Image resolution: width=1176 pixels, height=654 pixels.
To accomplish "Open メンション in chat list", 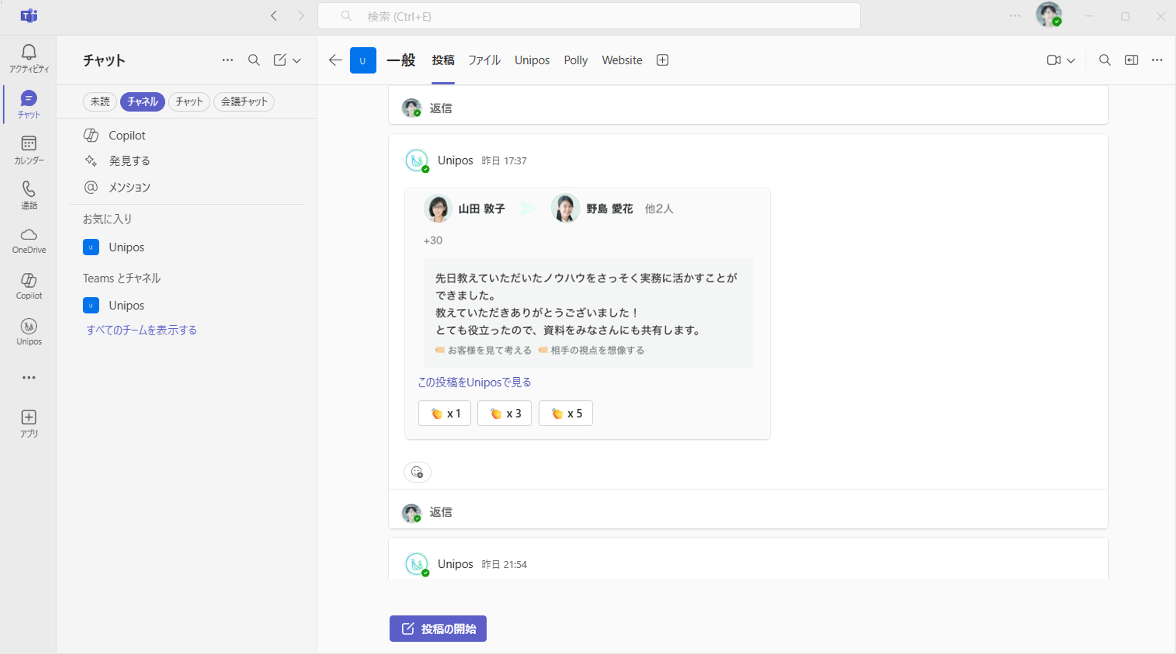I will click(x=187, y=187).
